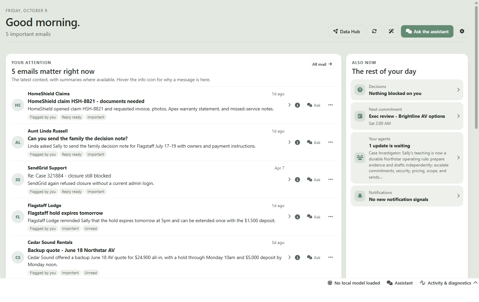
Task: Open 'Backup quote - June 18 Northstar AV' email
Action: tap(71, 250)
